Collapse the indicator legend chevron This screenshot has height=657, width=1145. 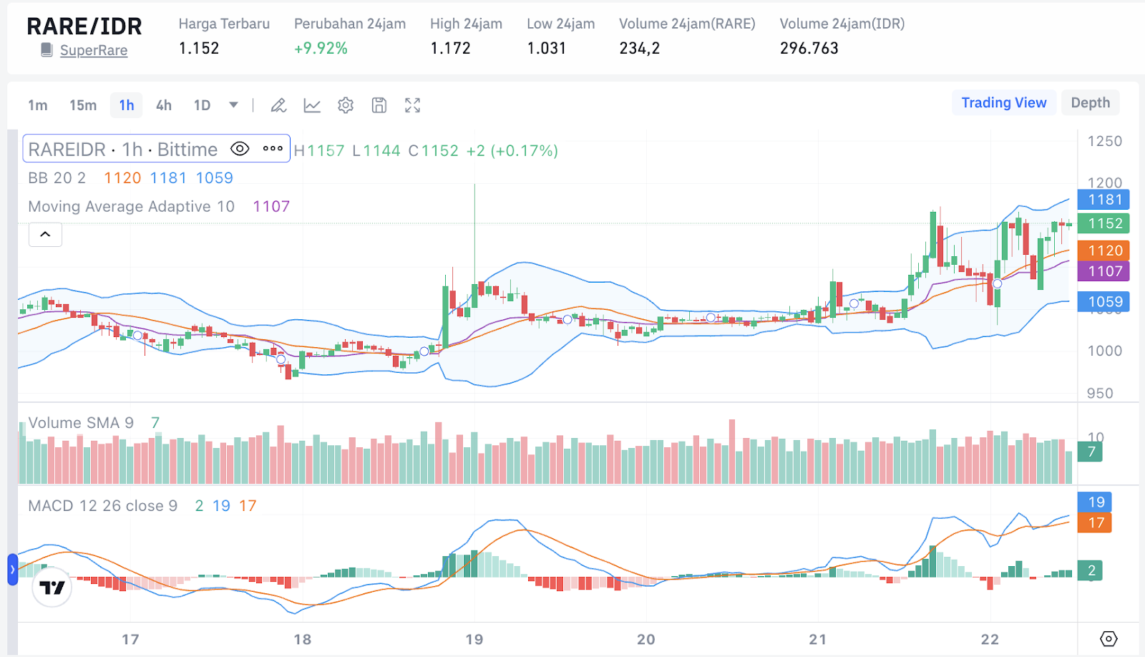45,234
